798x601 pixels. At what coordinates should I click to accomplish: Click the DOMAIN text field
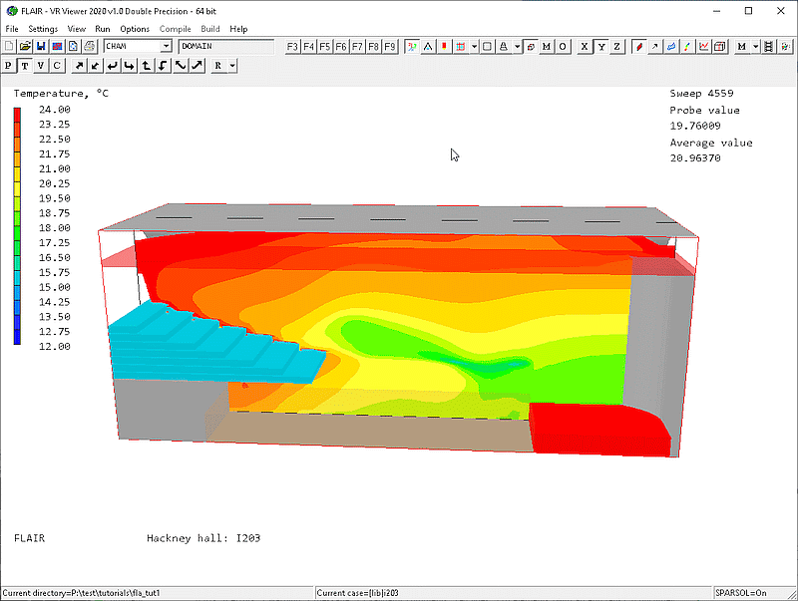click(225, 46)
